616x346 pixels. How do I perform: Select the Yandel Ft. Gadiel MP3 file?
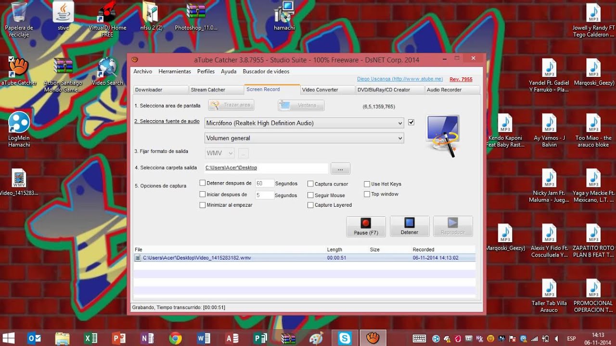coord(549,74)
